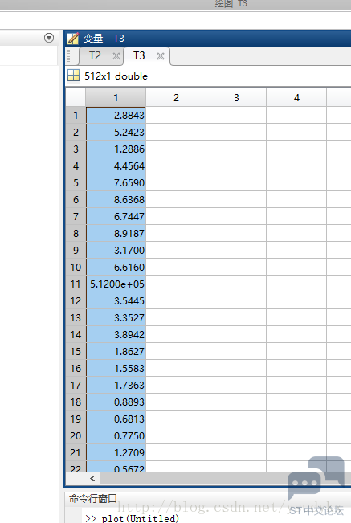This screenshot has width=351, height=523.
Task: Click cell with value 1.2709
Action: tap(116, 453)
